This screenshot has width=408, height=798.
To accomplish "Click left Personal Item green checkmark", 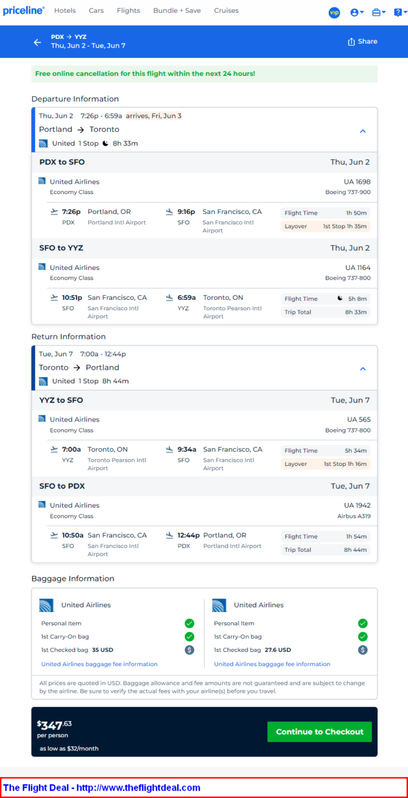I will point(189,623).
